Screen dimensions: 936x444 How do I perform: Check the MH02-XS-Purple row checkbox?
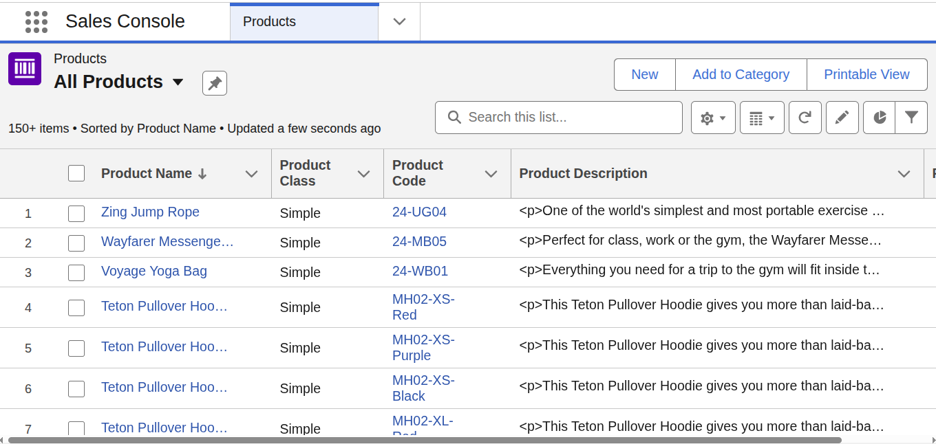pos(76,348)
